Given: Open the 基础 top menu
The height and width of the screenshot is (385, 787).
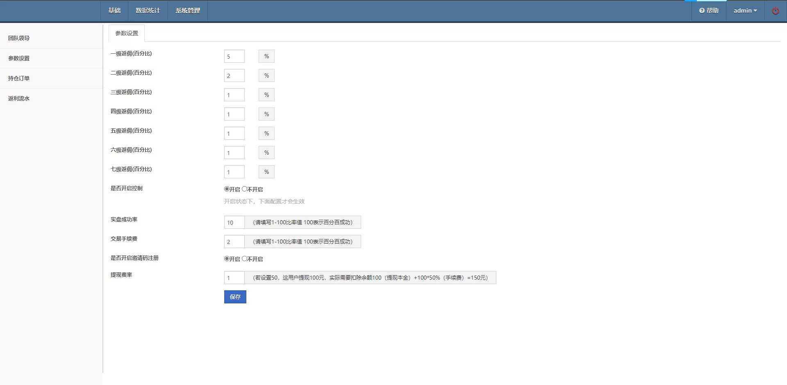Looking at the screenshot, I should coord(114,11).
